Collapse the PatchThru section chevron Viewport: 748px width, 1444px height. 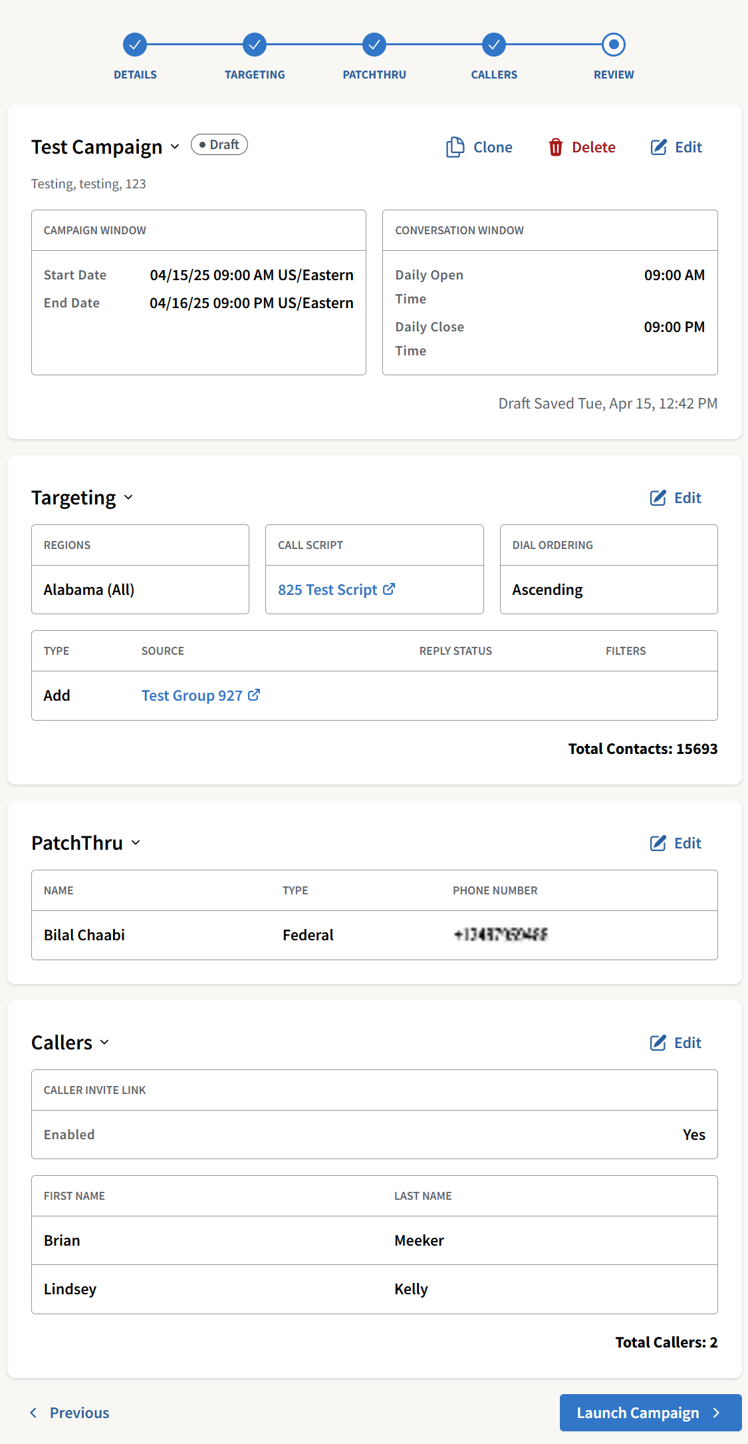136,842
